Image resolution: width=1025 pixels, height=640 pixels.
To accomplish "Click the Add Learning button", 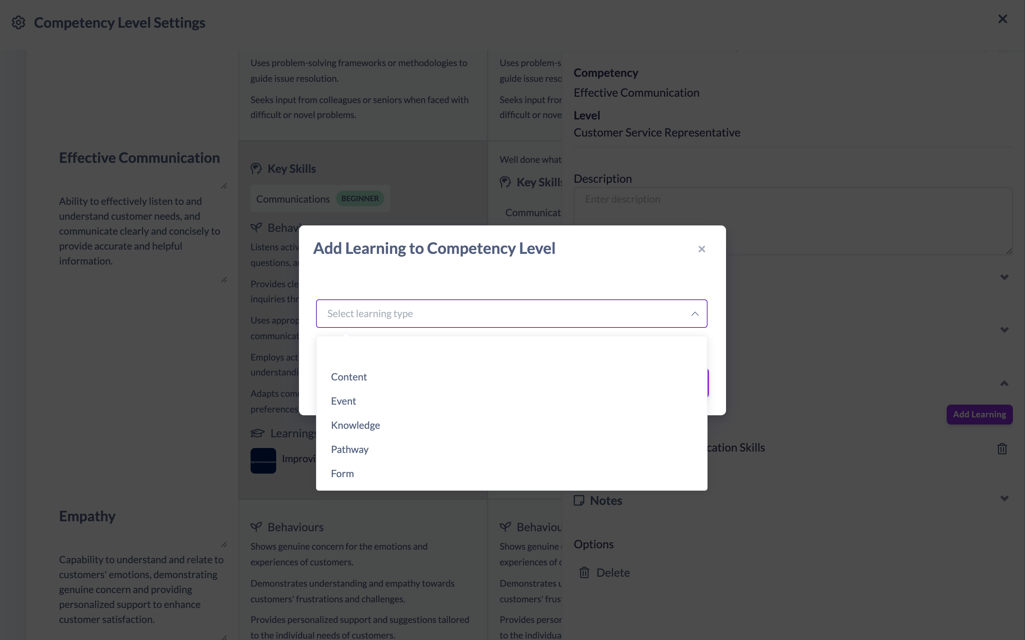I will tap(979, 414).
